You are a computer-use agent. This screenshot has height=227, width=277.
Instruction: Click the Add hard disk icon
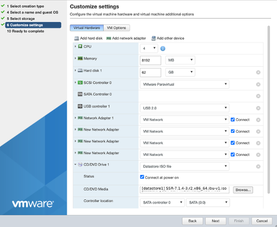coord(76,38)
